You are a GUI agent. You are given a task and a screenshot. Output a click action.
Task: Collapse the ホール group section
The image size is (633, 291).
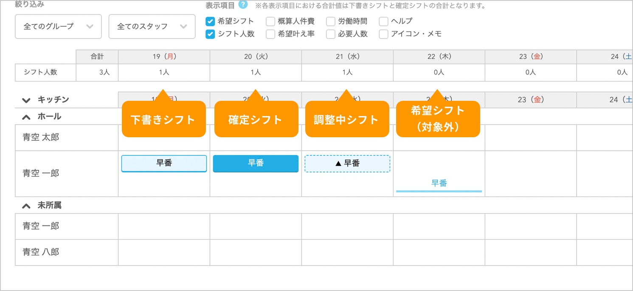coord(26,116)
